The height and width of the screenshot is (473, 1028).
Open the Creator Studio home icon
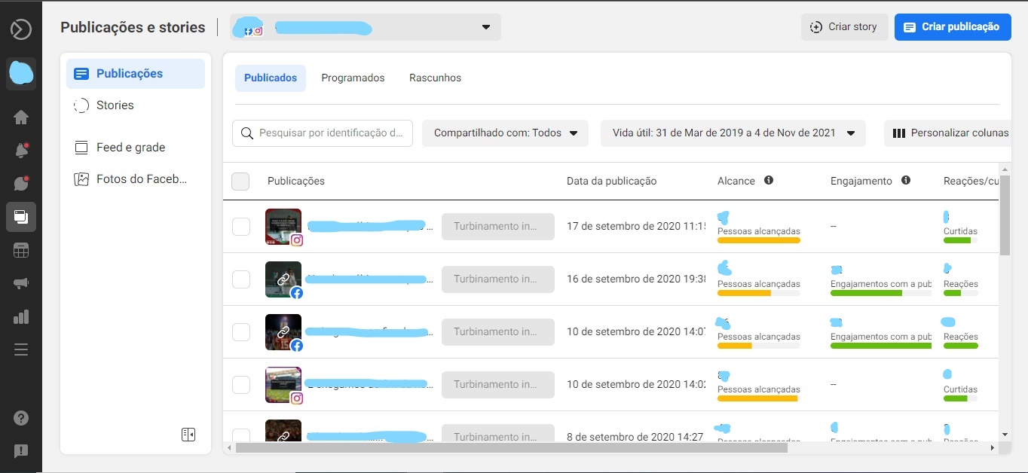(x=21, y=117)
